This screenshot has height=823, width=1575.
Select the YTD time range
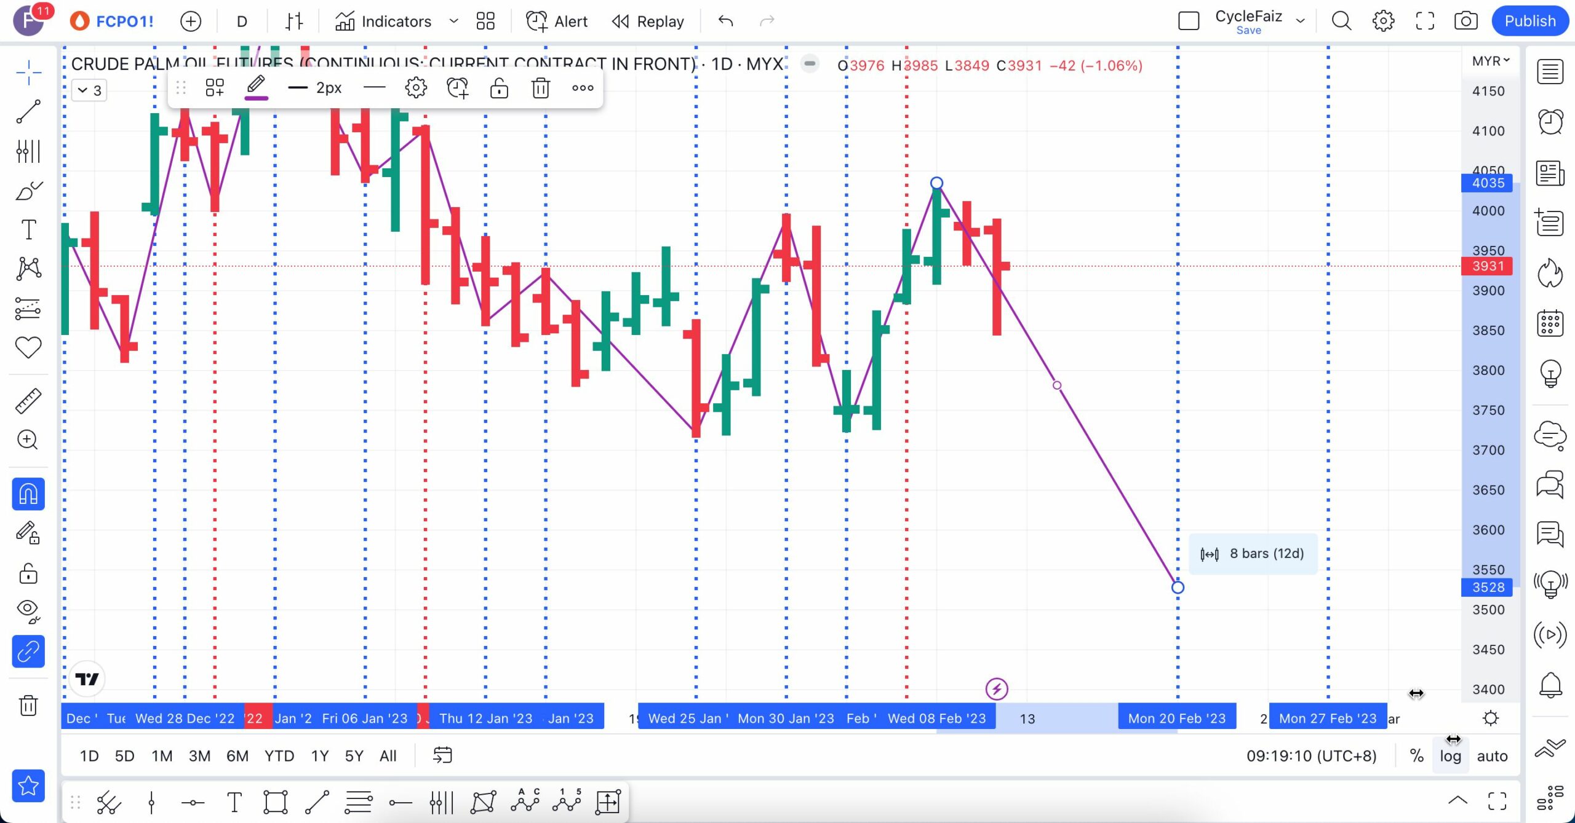click(279, 756)
